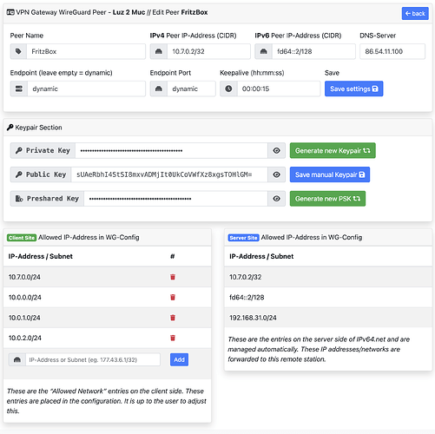Go back using the back button
This screenshot has height=434, width=435.
415,13
